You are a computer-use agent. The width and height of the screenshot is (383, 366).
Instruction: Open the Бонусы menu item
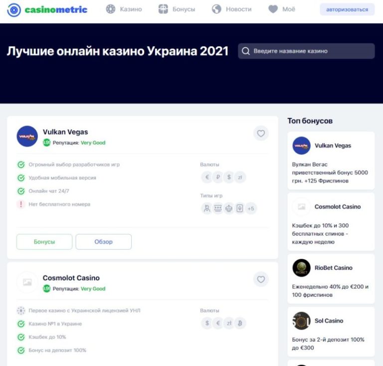coord(177,9)
